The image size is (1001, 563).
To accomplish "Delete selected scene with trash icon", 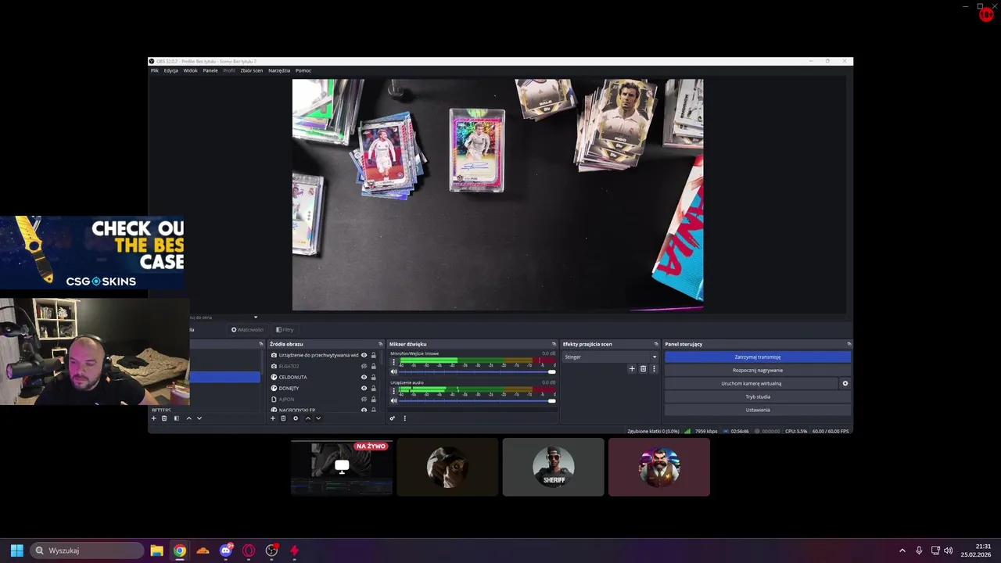I will coord(164,418).
